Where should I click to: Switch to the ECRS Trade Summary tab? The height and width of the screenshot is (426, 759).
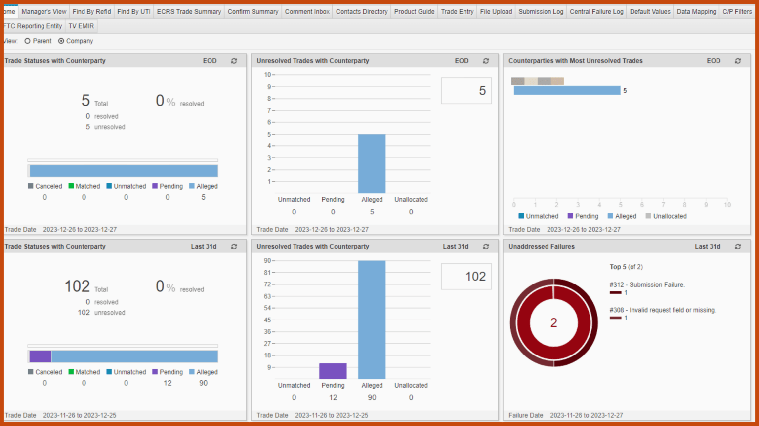189,11
